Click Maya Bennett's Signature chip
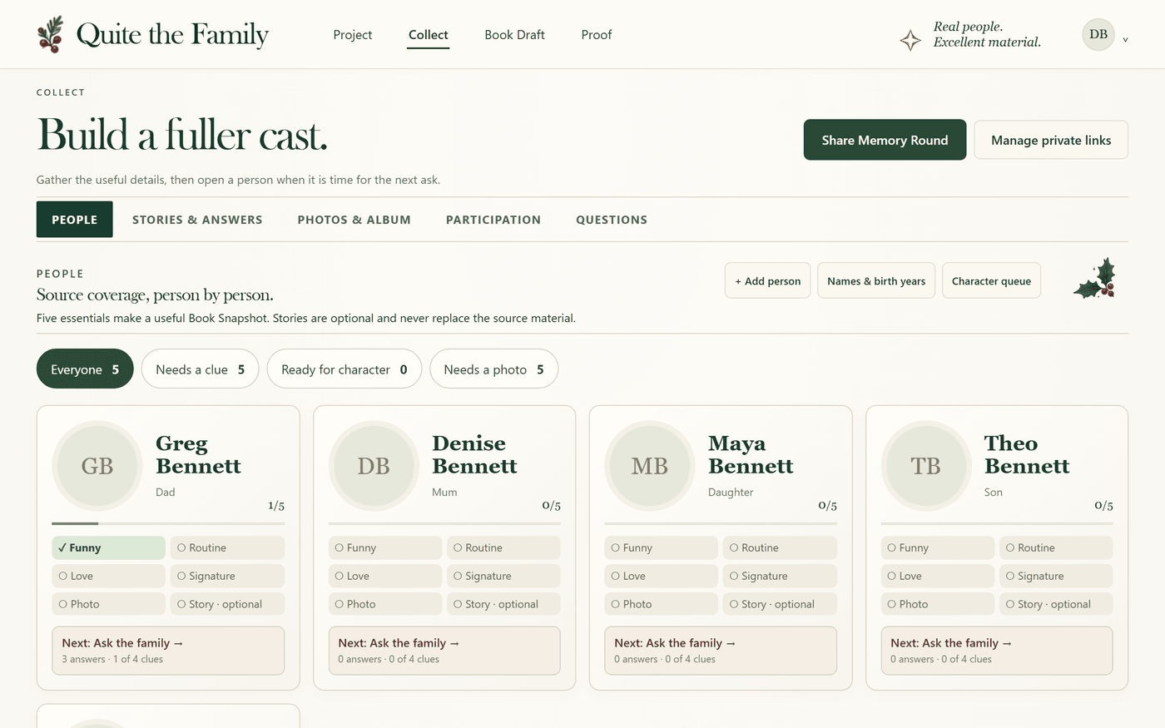1165x728 pixels. [x=780, y=576]
